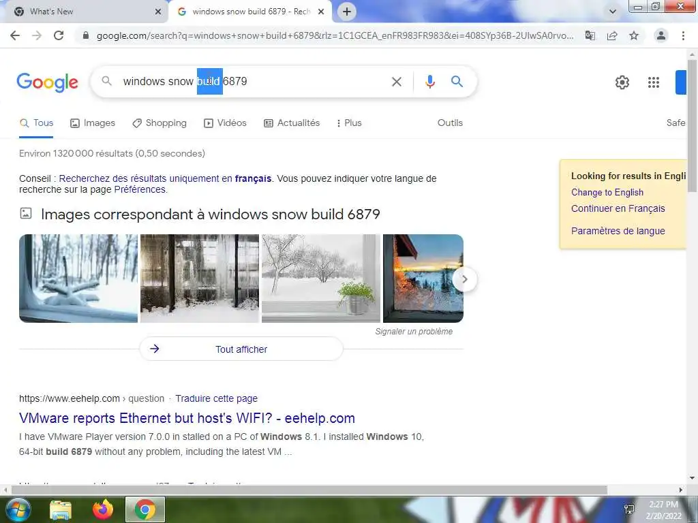Image resolution: width=698 pixels, height=523 pixels.
Task: Click the Tout afficher button
Action: point(241,349)
